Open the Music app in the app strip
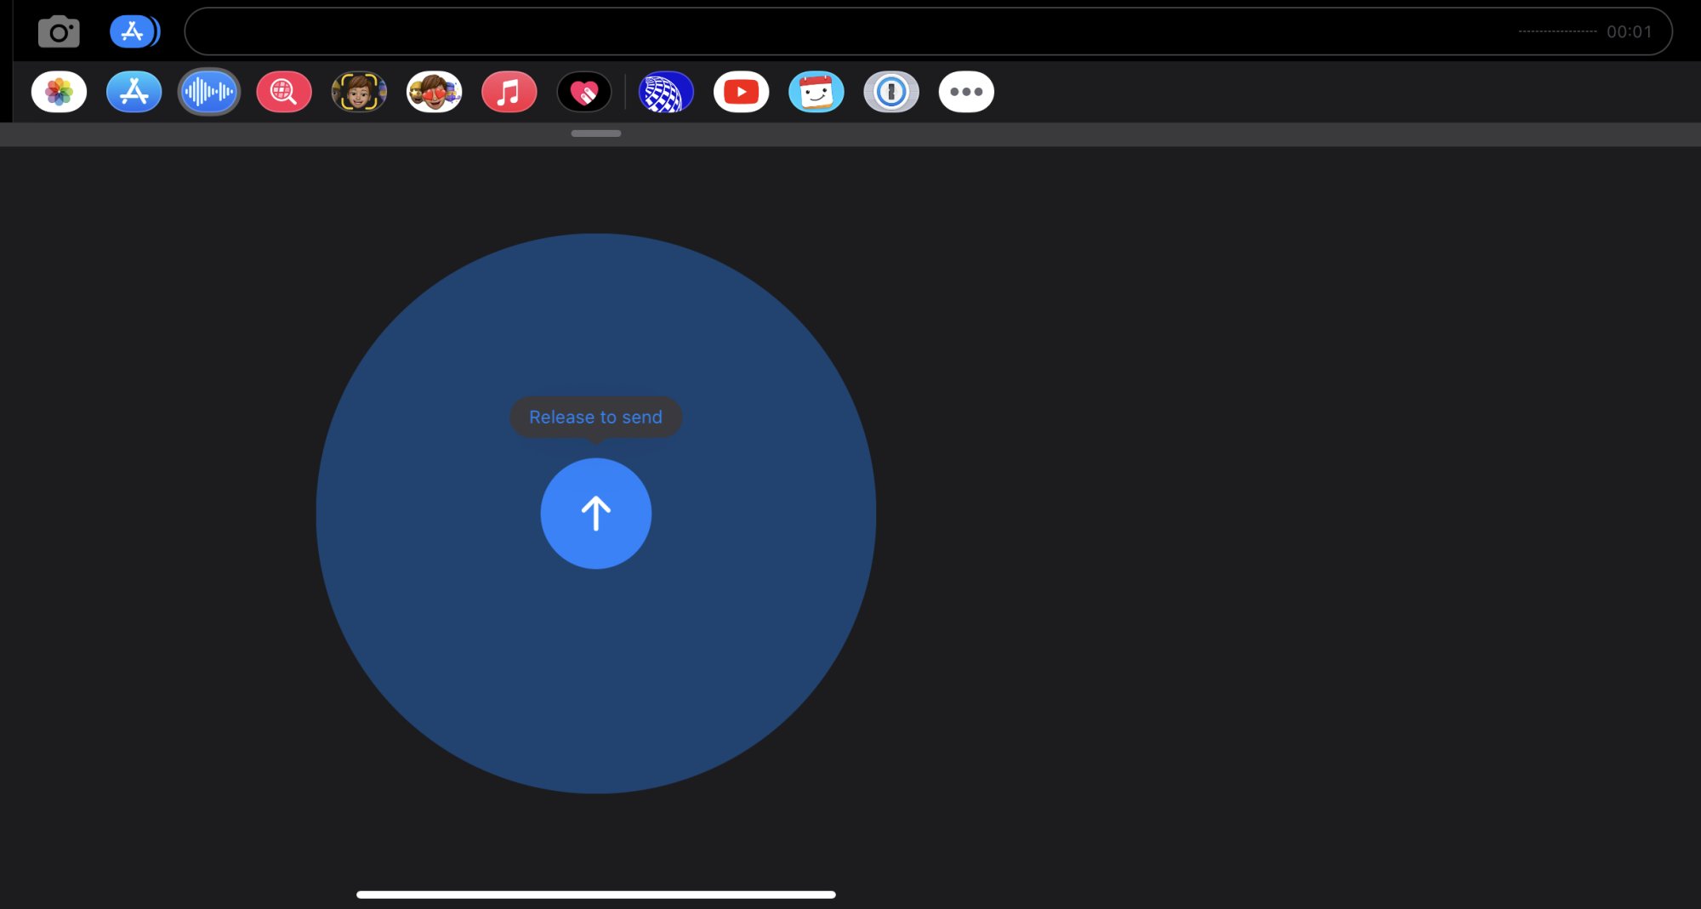 [509, 92]
